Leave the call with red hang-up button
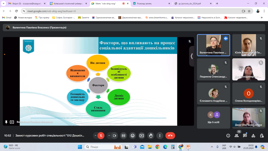 170,136
